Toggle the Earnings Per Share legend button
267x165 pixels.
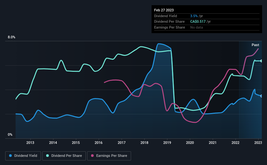pos(109,156)
